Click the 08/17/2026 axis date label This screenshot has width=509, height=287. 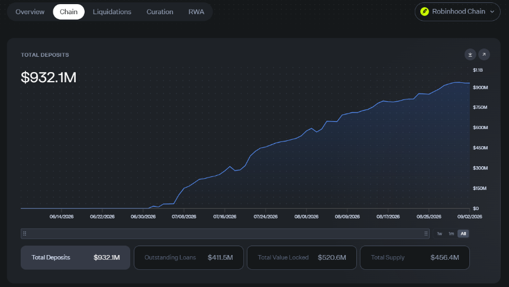388,217
